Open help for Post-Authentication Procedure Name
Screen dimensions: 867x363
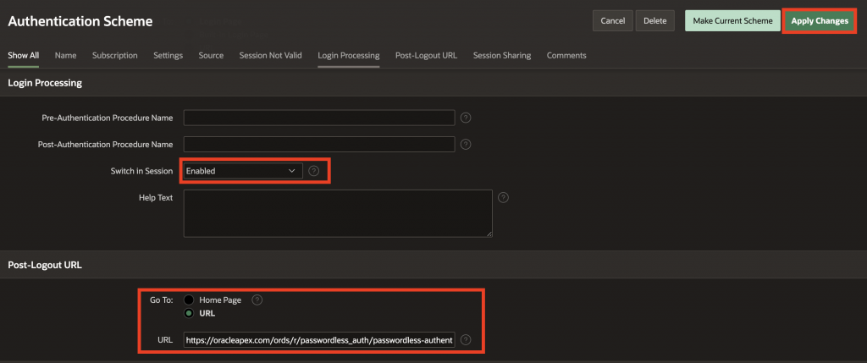click(x=466, y=144)
